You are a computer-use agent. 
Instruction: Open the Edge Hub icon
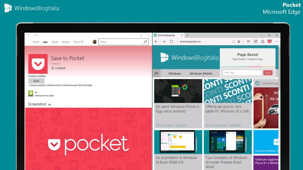click(x=249, y=41)
